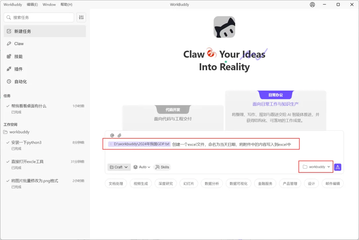Open the 帮助(H) menu
The height and width of the screenshot is (240, 359).
(66, 5)
